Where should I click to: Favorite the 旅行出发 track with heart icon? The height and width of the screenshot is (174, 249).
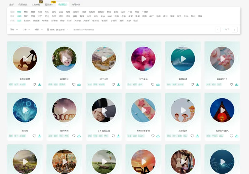point(113,84)
